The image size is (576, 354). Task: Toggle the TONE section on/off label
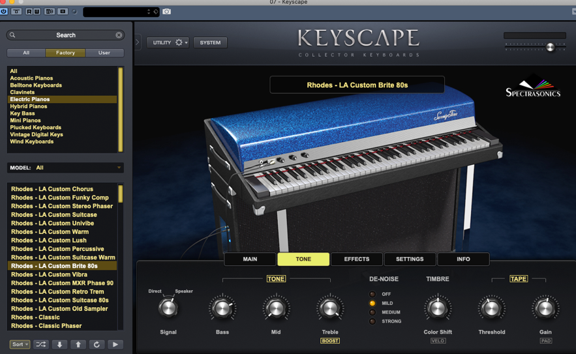(x=276, y=279)
